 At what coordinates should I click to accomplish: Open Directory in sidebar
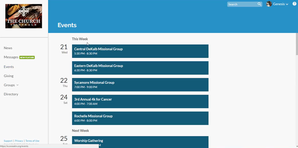click(11, 94)
